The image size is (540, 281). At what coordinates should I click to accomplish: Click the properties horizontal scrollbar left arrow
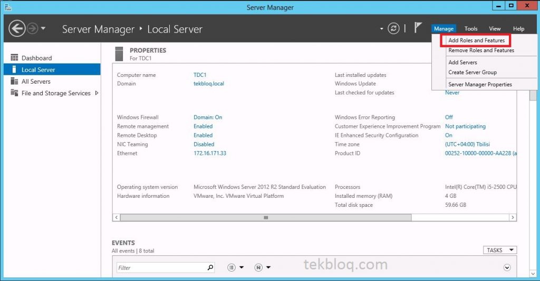117,217
